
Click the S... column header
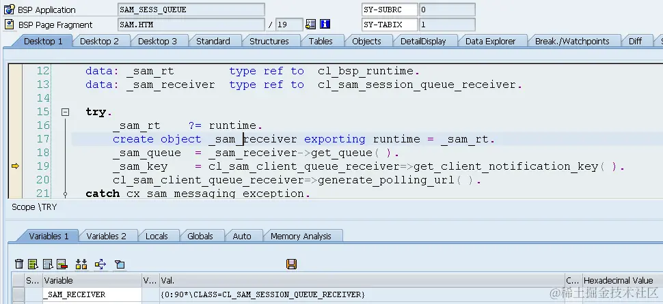(33, 280)
